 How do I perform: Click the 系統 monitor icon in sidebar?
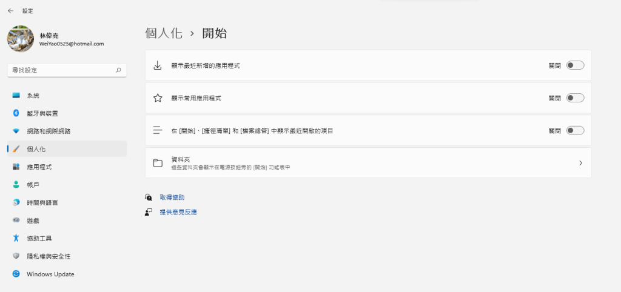(x=16, y=96)
